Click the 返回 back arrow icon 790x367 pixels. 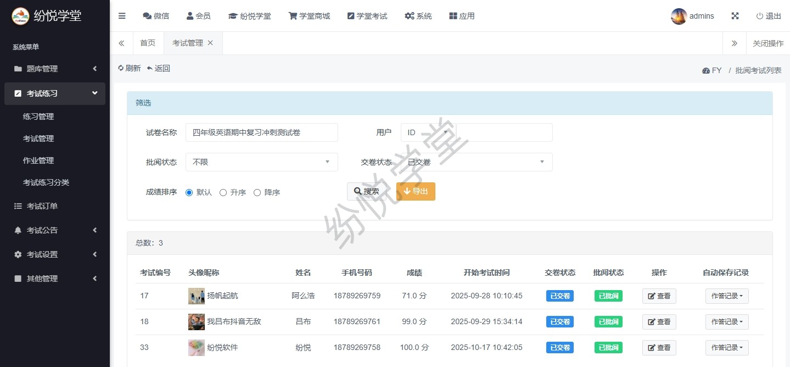tap(149, 68)
